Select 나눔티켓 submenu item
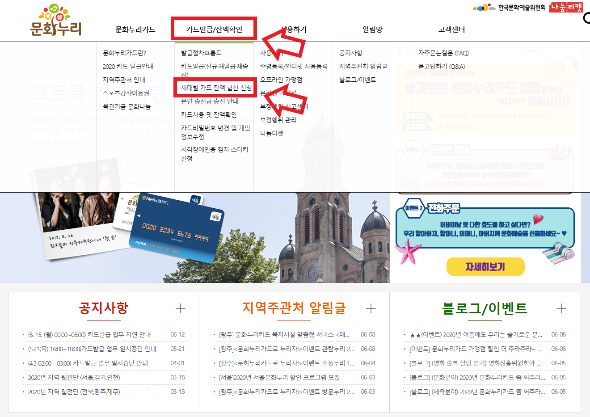This screenshot has height=417, width=590. (x=272, y=133)
